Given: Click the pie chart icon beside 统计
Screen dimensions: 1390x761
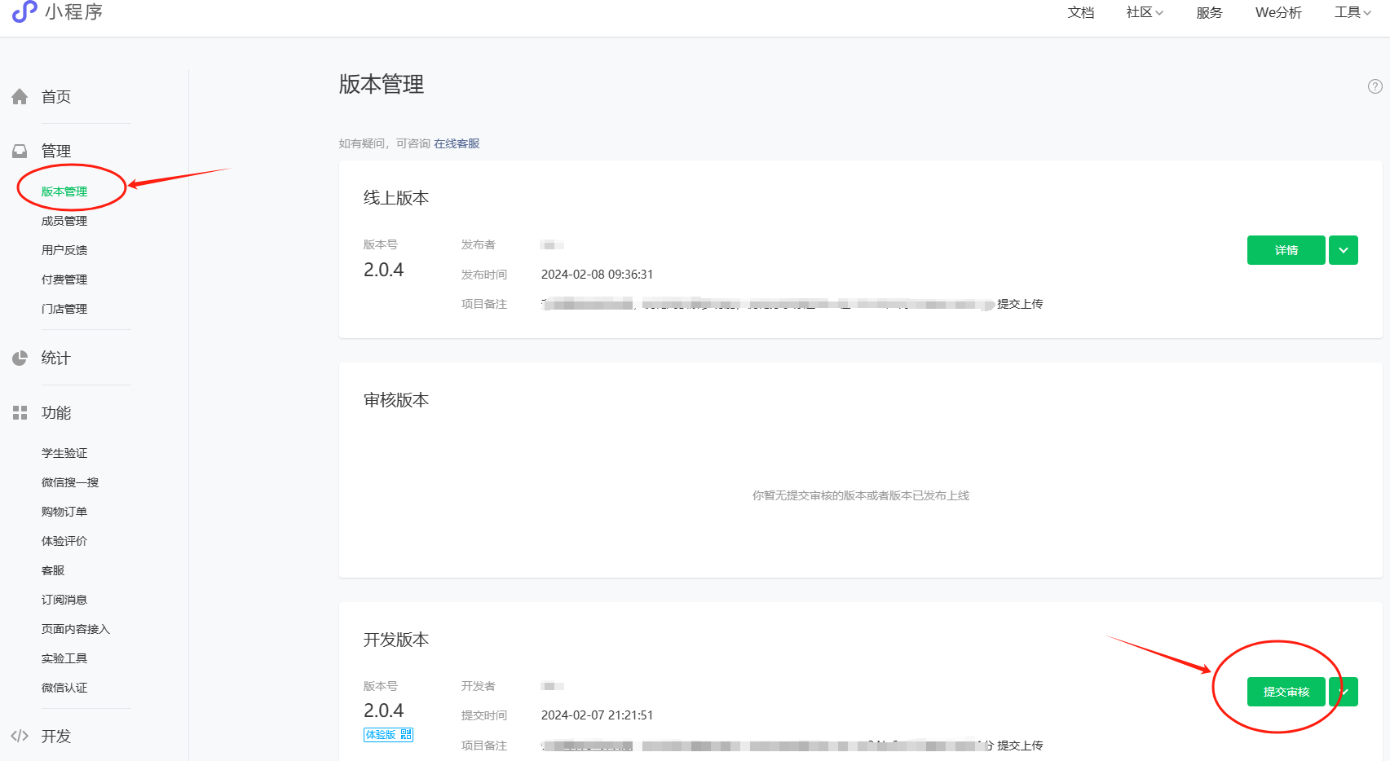Looking at the screenshot, I should tap(20, 359).
